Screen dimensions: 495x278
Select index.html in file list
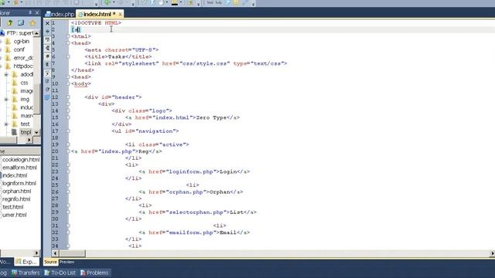pyautogui.click(x=15, y=175)
